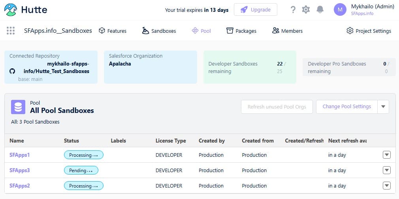Click the Processing status badge for SFApps1

[x=83, y=155]
